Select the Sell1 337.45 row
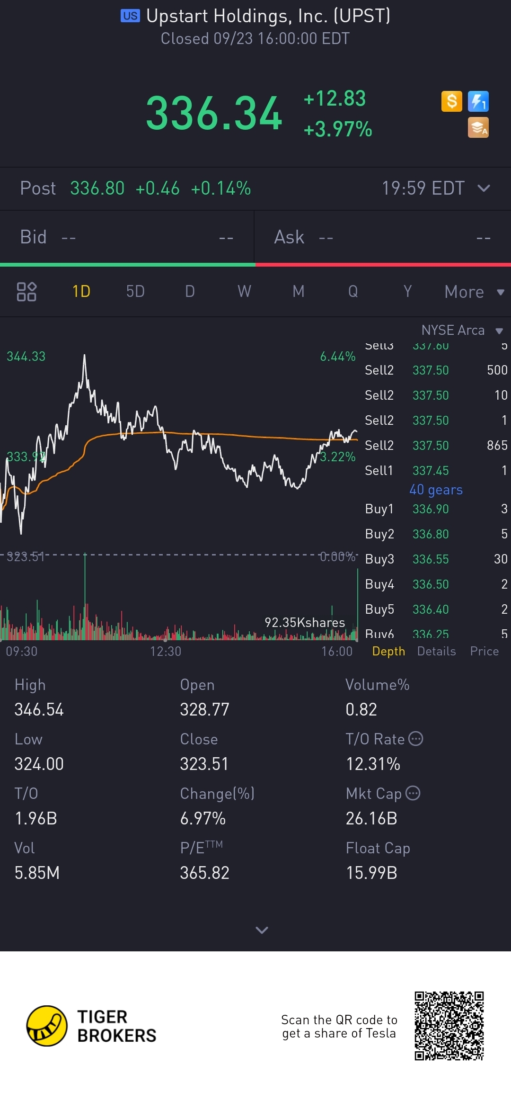 point(436,470)
